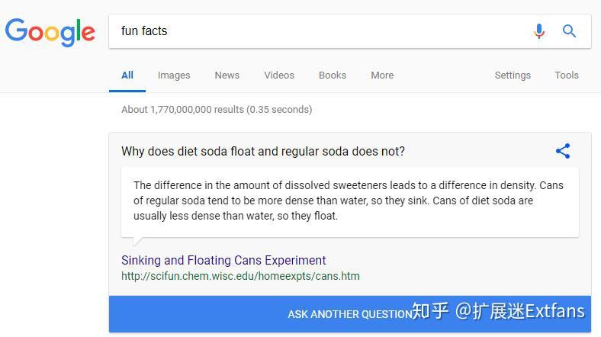The height and width of the screenshot is (337, 601).
Task: Open Sinking and Floating Cans Experiment link
Action: click(223, 260)
